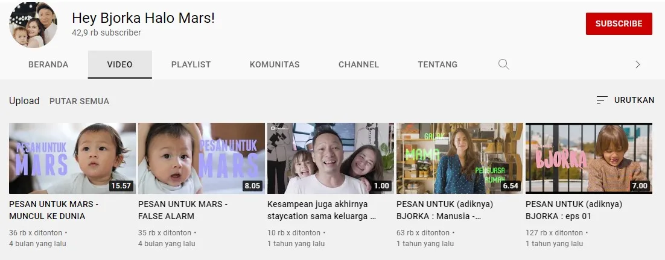Click the 36 rb x ditonton view count
665x260 pixels.
[36, 233]
